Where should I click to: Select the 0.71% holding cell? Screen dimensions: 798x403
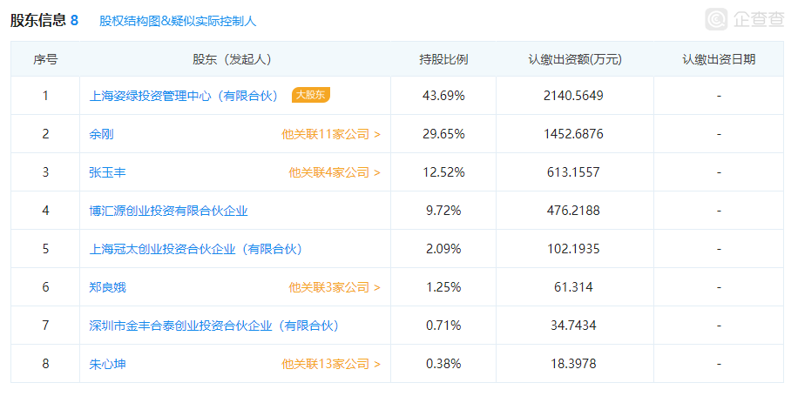pos(443,326)
